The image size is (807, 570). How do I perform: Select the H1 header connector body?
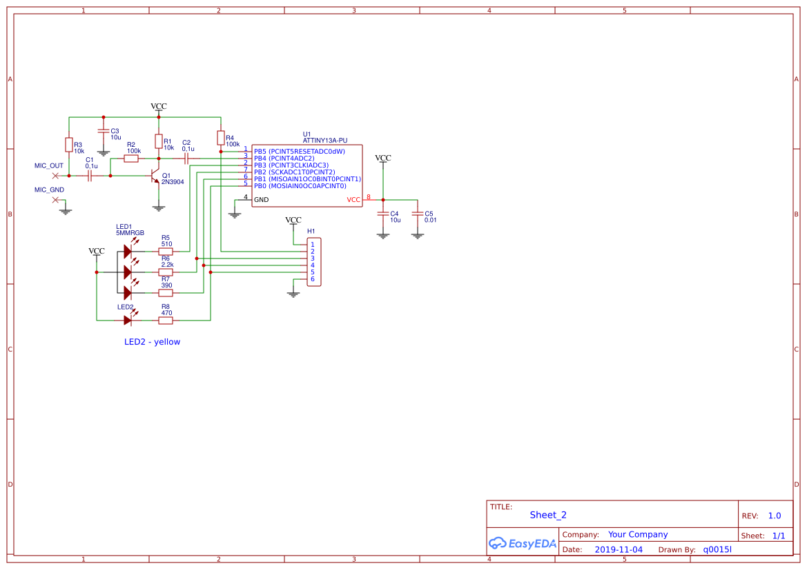click(x=314, y=262)
